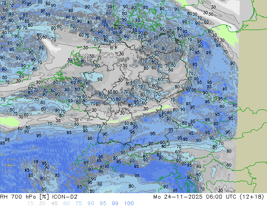Viewport: 267px width, 207px height.
Task: Click the legend value '75'
Action: pyautogui.click(x=78, y=204)
